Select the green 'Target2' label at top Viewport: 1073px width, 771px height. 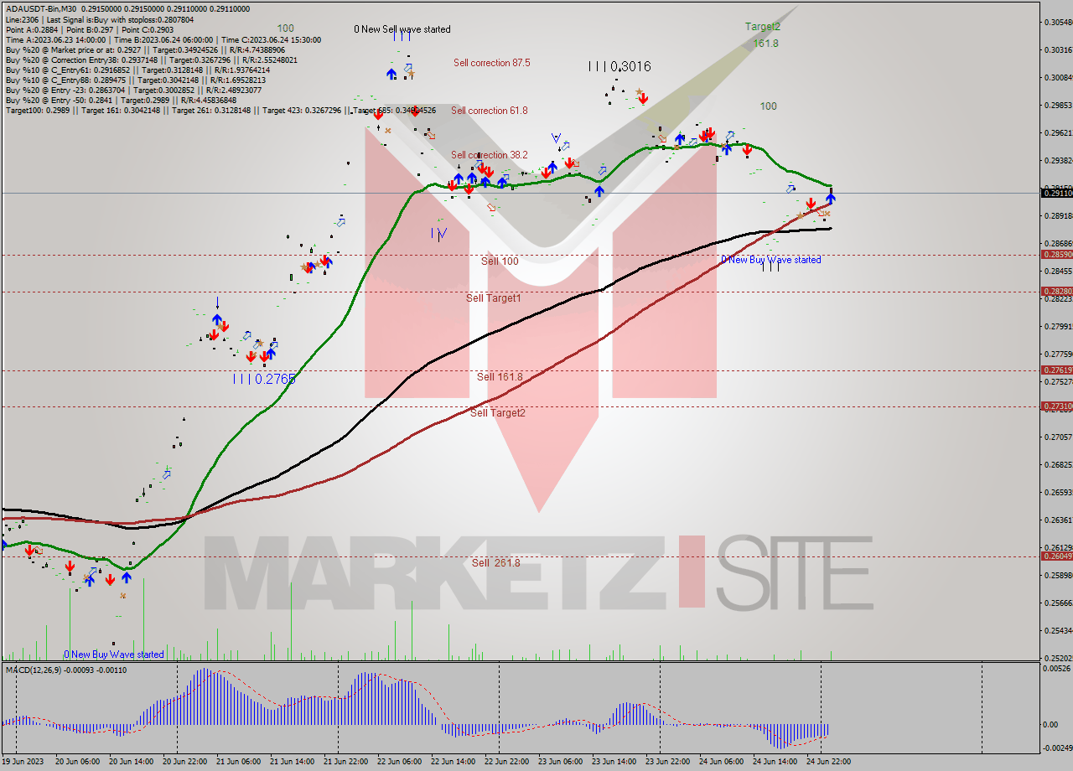click(x=763, y=27)
